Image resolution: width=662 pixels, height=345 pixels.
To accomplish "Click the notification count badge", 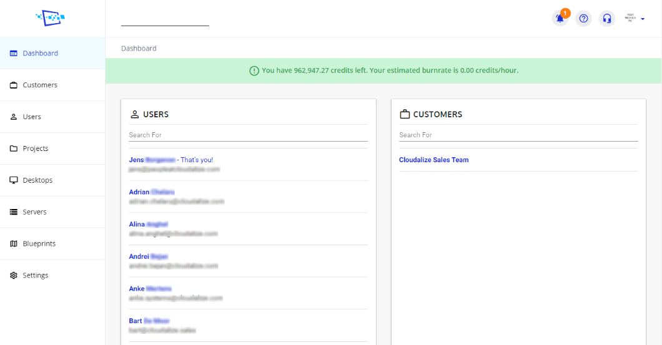I will [x=565, y=13].
